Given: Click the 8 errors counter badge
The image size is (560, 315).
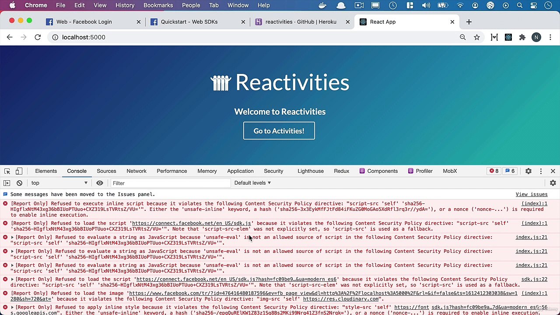Looking at the screenshot, I should 494,171.
